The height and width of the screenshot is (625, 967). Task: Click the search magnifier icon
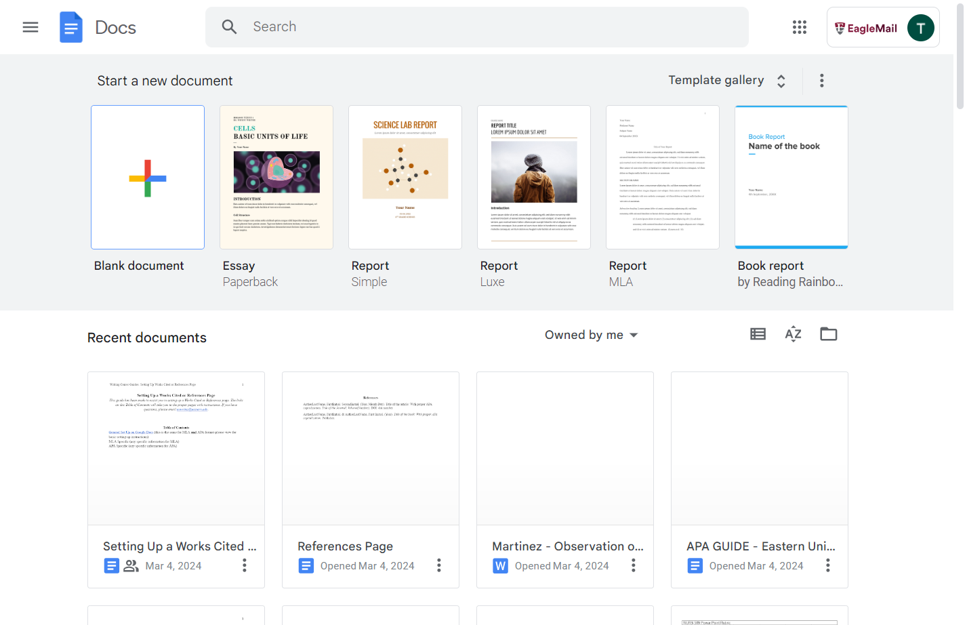click(x=230, y=26)
